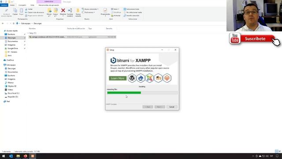Click Descargas in the address breadcrumb
Screen dimensions: 282x159
click(x=37, y=23)
